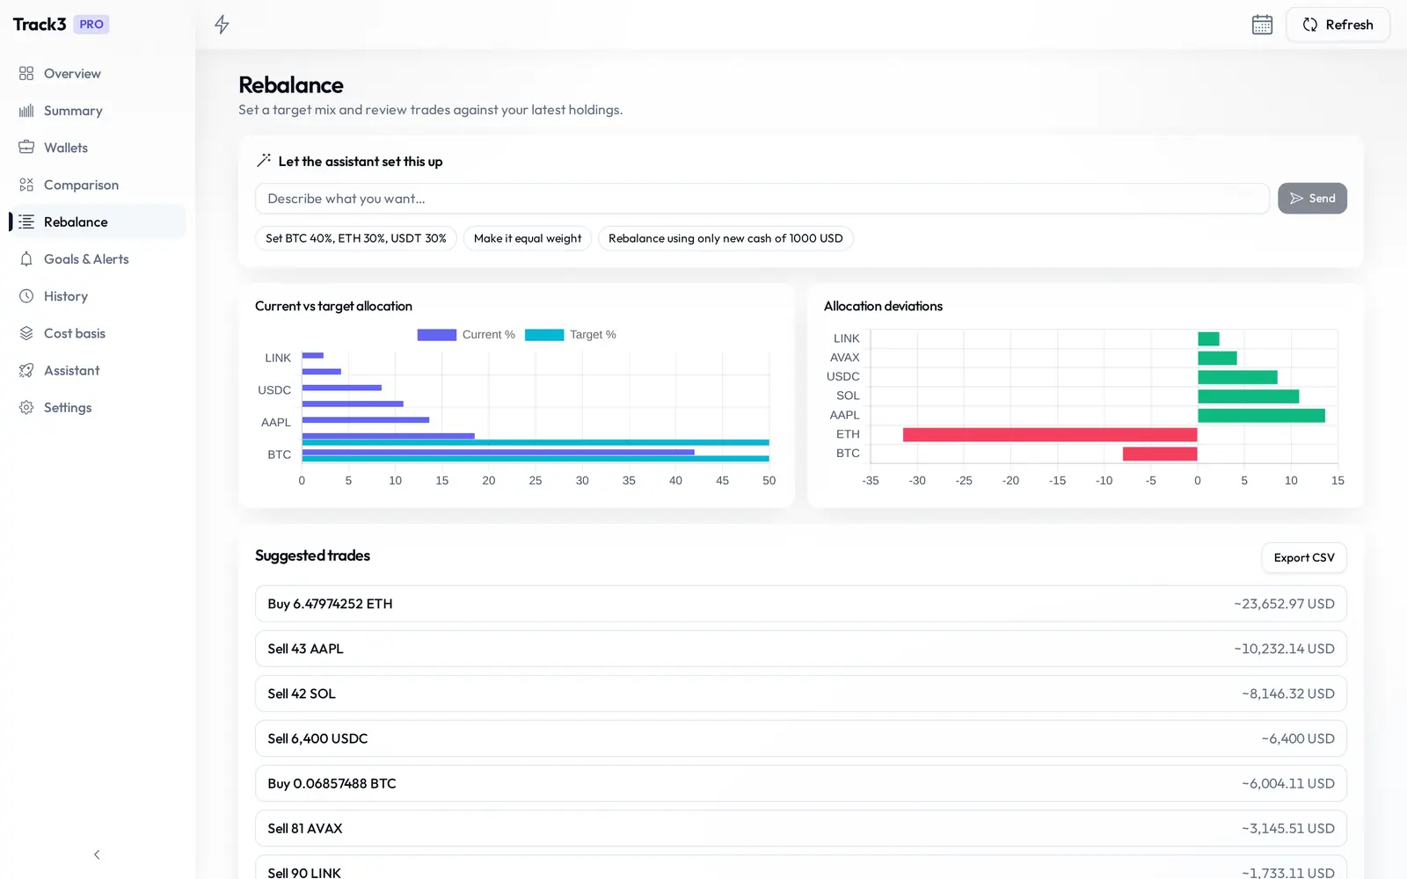Pick 'Rebalance using only new cash' suggestion

(725, 238)
